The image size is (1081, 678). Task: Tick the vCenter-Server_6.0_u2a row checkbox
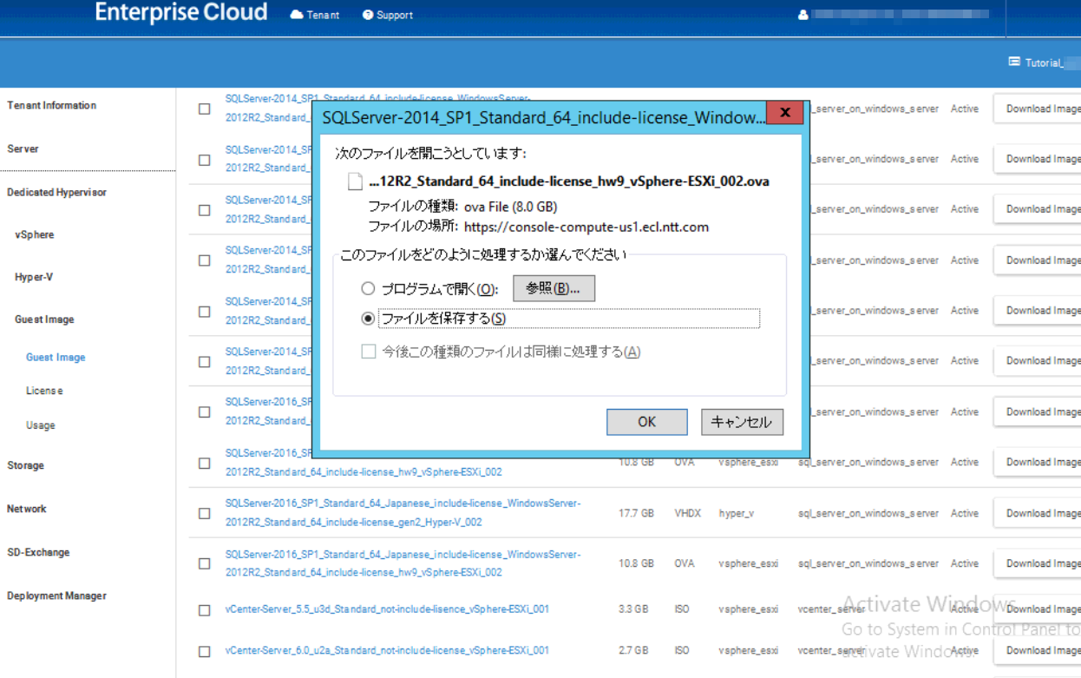point(204,651)
